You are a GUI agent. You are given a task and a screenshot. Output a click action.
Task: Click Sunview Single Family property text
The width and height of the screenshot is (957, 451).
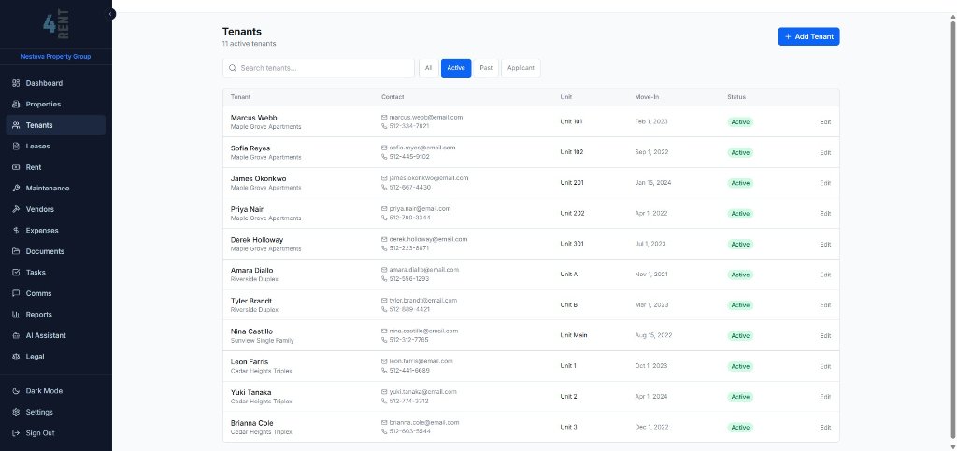click(x=262, y=340)
